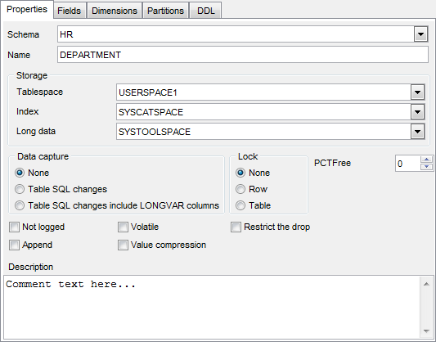The width and height of the screenshot is (436, 342).
Task: Expand the Long data dropdown arrow
Action: 418,132
